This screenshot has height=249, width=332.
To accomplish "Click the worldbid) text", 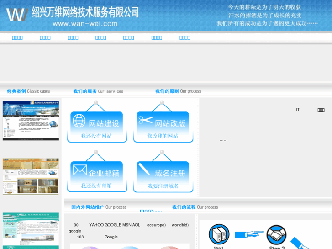I will tap(180, 225).
